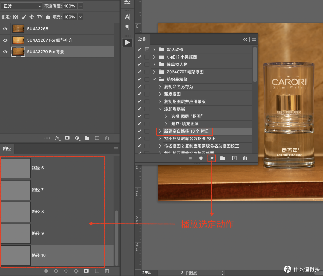Toggle lock position move icon

(x=31, y=17)
